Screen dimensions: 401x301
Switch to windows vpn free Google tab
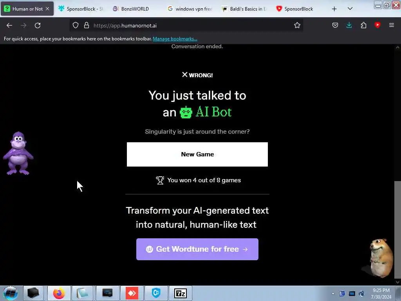point(190,9)
